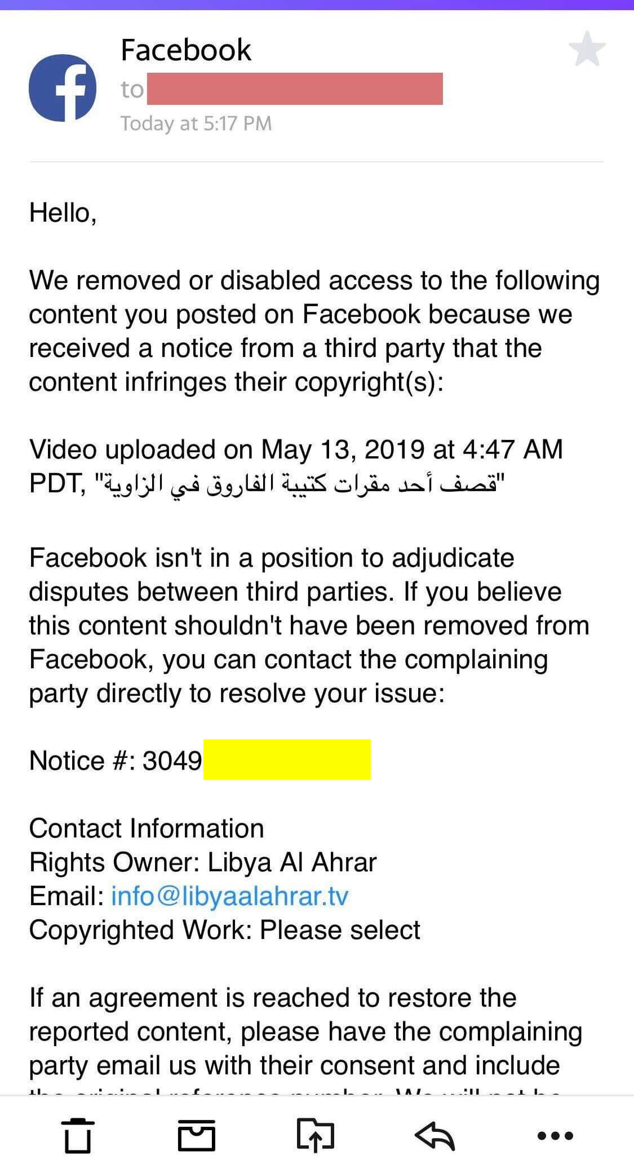Tap the Today at 5:17 PM timestamp

point(196,123)
